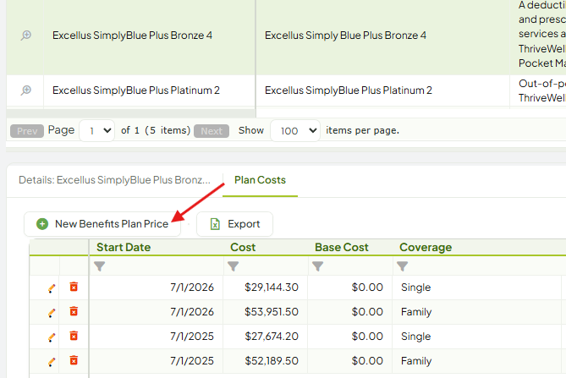Edit the $53,951.50 Family price row
The image size is (566, 378).
pos(52,312)
